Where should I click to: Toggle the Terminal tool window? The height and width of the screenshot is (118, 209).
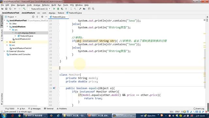(x=49, y=108)
